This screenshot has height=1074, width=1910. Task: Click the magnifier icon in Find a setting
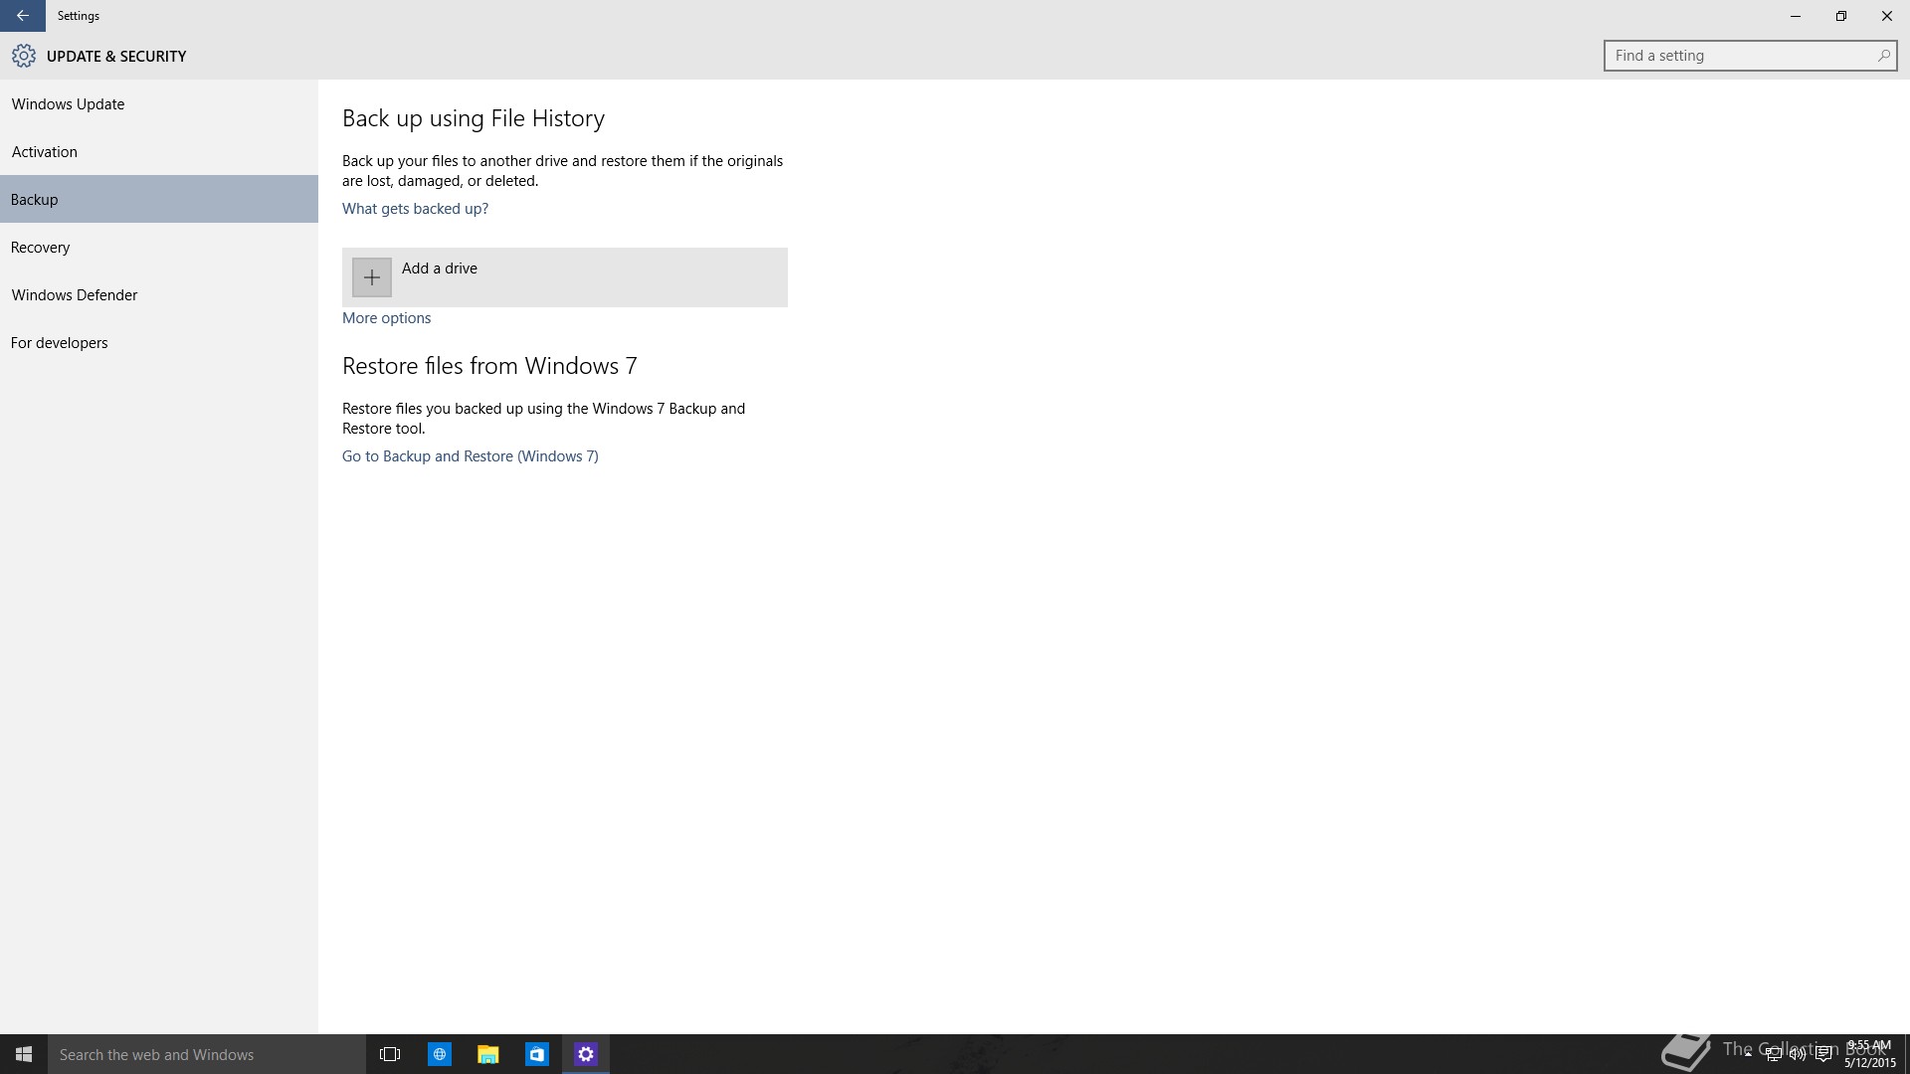pos(1883,56)
